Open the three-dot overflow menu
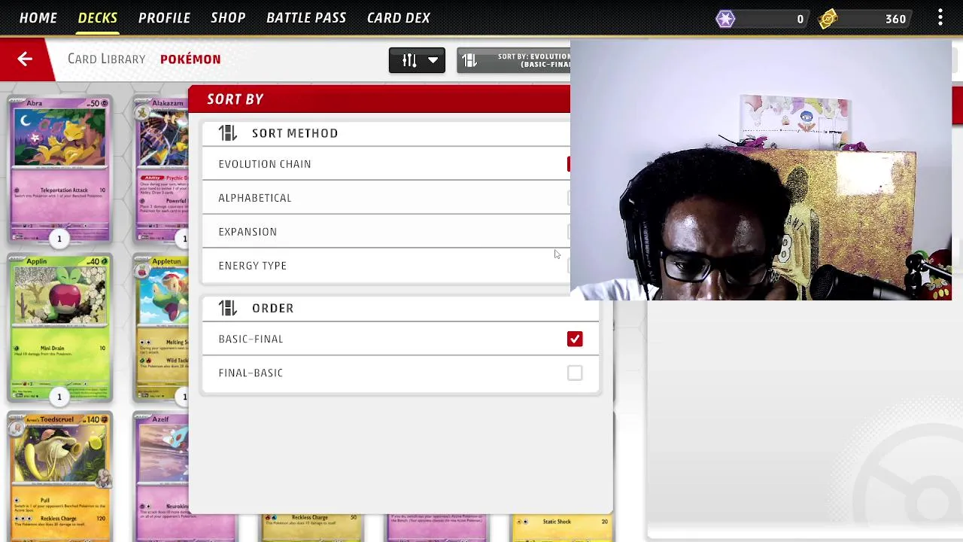The image size is (963, 542). [x=940, y=18]
